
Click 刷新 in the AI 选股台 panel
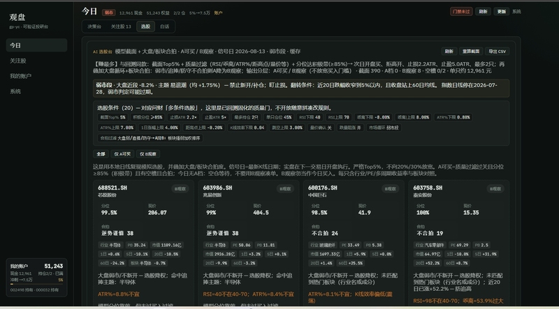tap(449, 51)
